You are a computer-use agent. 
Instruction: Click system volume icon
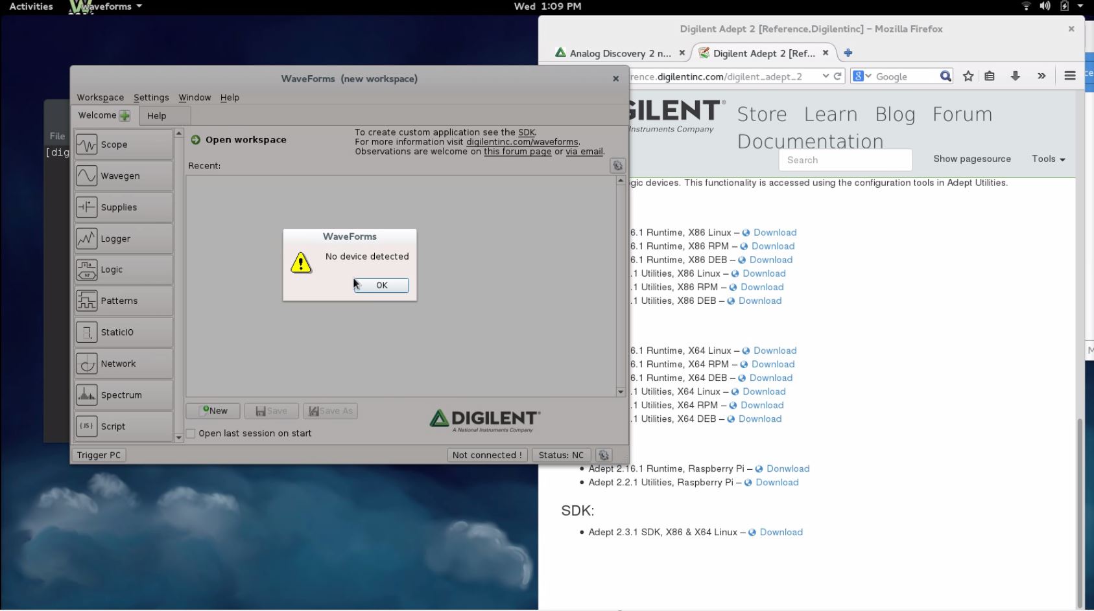(x=1045, y=6)
